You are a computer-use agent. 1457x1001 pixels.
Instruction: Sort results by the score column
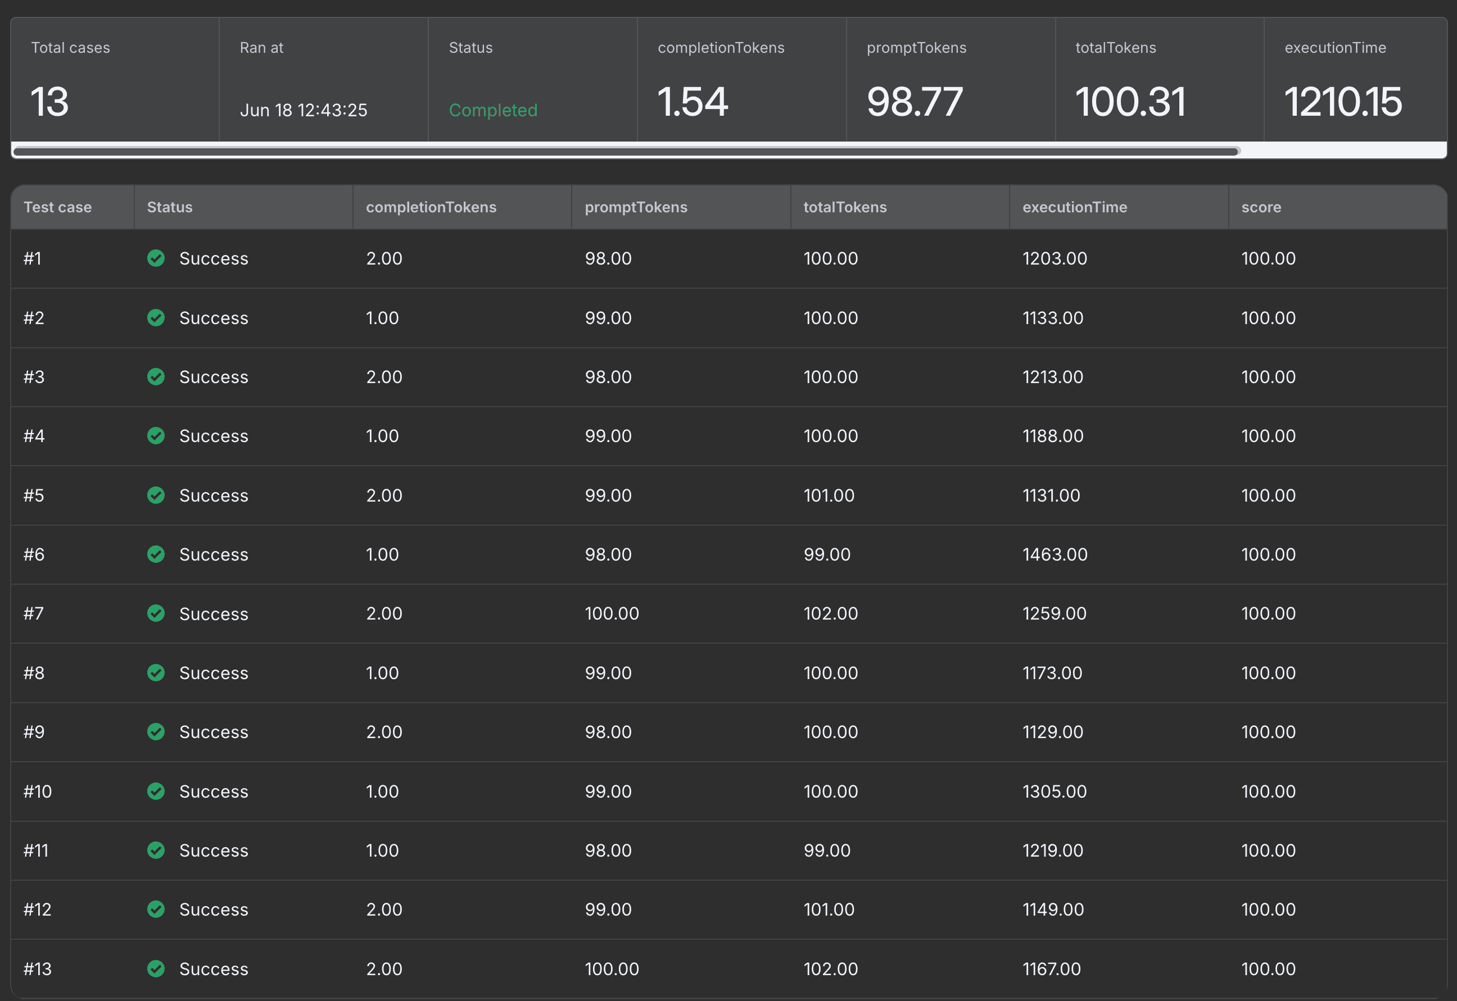[x=1261, y=207]
